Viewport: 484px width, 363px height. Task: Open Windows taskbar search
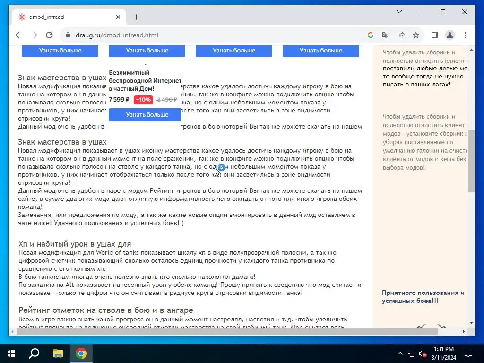(x=34, y=354)
